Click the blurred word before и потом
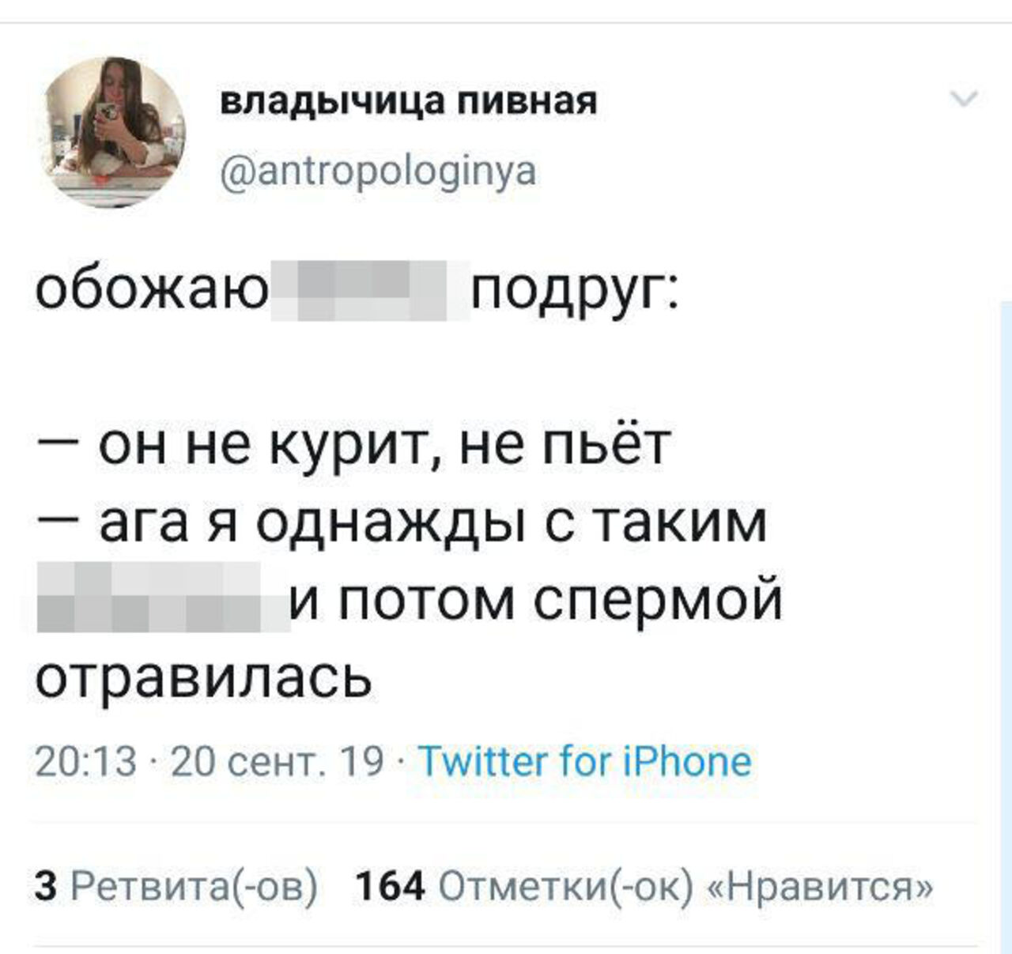Viewport: 1012px width, 954px height. pyautogui.click(x=162, y=599)
